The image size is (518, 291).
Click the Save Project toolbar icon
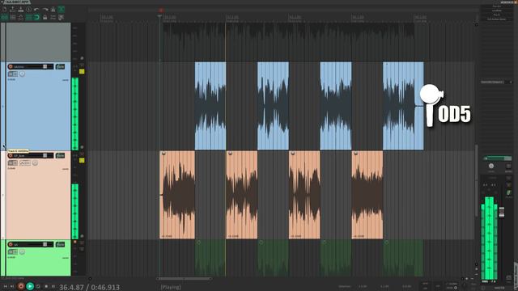(x=20, y=9)
